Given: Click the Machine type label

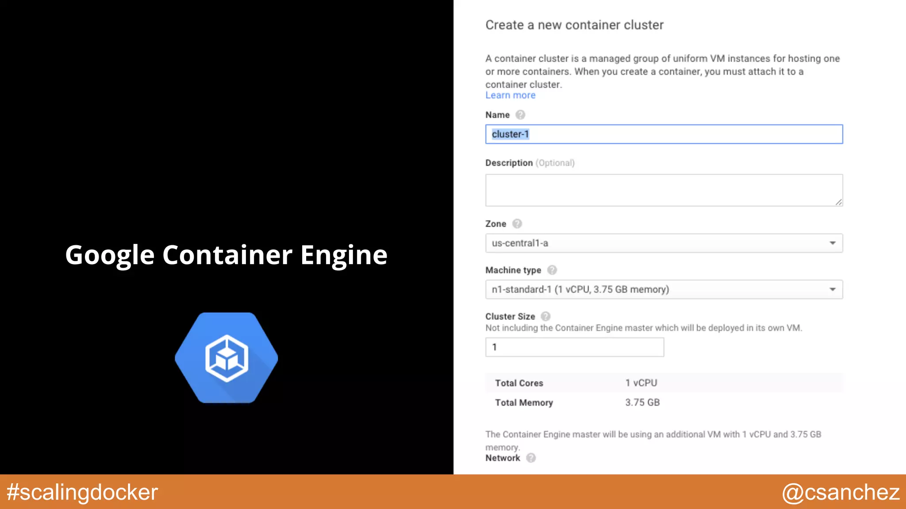Looking at the screenshot, I should 513,270.
